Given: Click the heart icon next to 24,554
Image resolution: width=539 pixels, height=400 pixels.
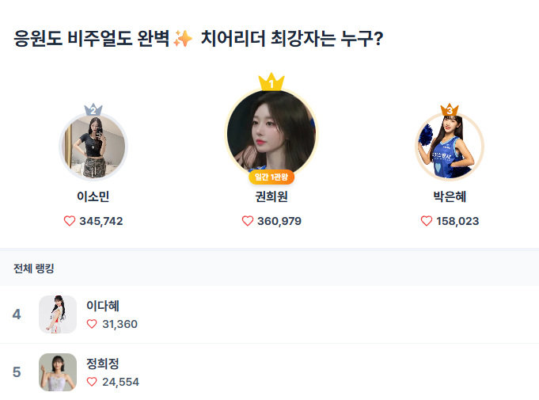Looking at the screenshot, I should tap(92, 382).
